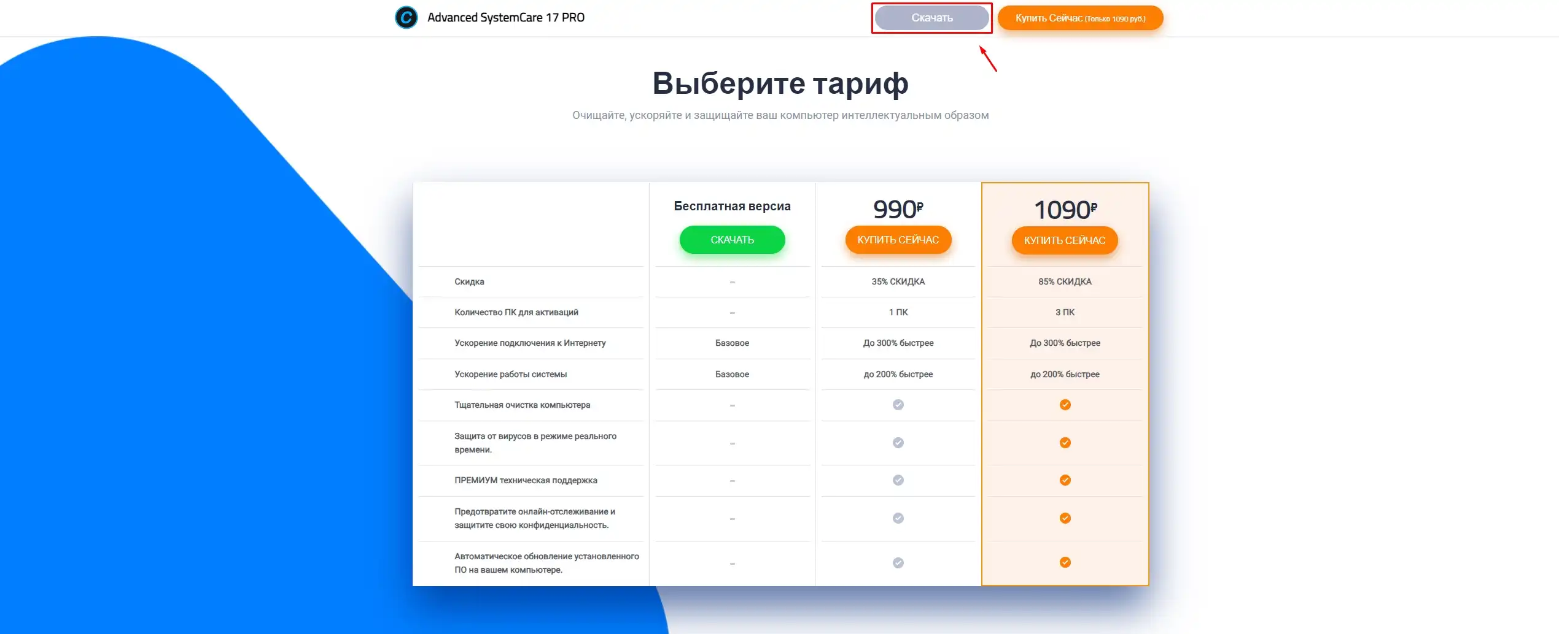Click the Advanced SystemCare 17 PRO title

pos(505,18)
